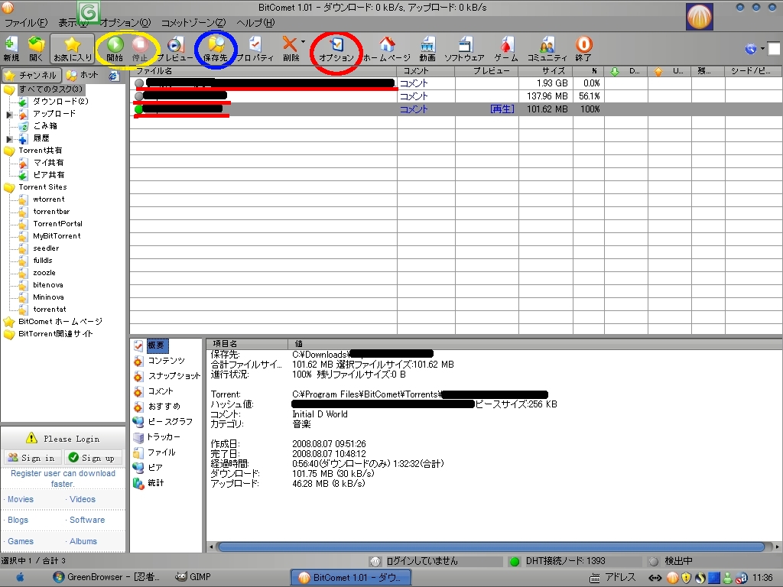Collapse the すべてのタスク(3) folder
The image size is (783, 587).
click(9, 90)
